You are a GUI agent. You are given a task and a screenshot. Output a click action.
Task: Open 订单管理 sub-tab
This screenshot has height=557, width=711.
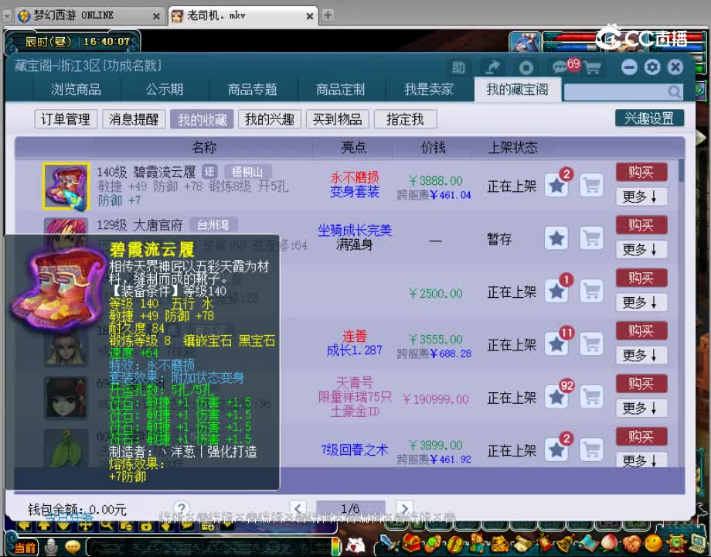click(66, 119)
